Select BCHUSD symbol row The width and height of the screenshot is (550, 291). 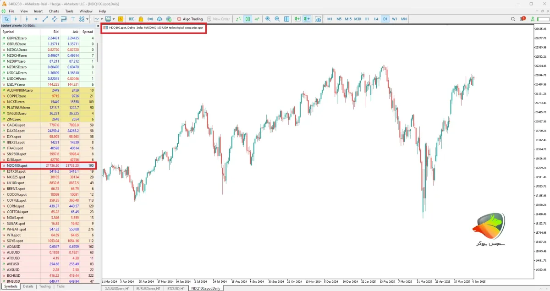pyautogui.click(x=48, y=275)
